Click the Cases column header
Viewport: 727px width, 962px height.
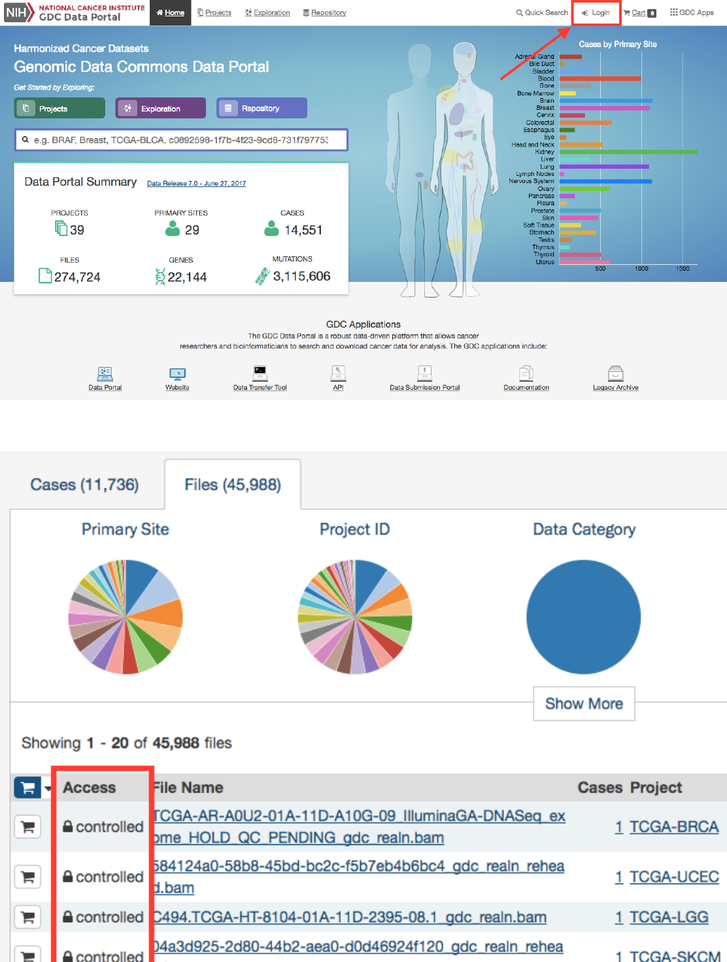click(x=600, y=787)
